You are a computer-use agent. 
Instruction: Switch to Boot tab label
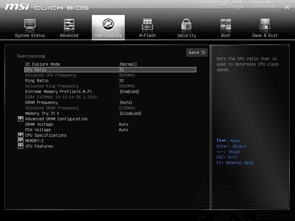226,35
